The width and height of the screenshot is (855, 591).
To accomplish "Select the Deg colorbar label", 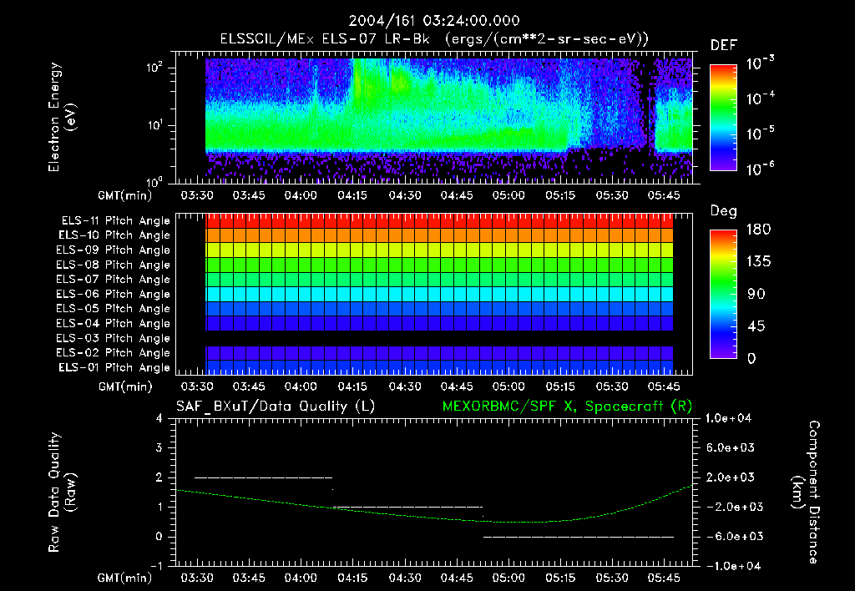I will click(x=724, y=211).
